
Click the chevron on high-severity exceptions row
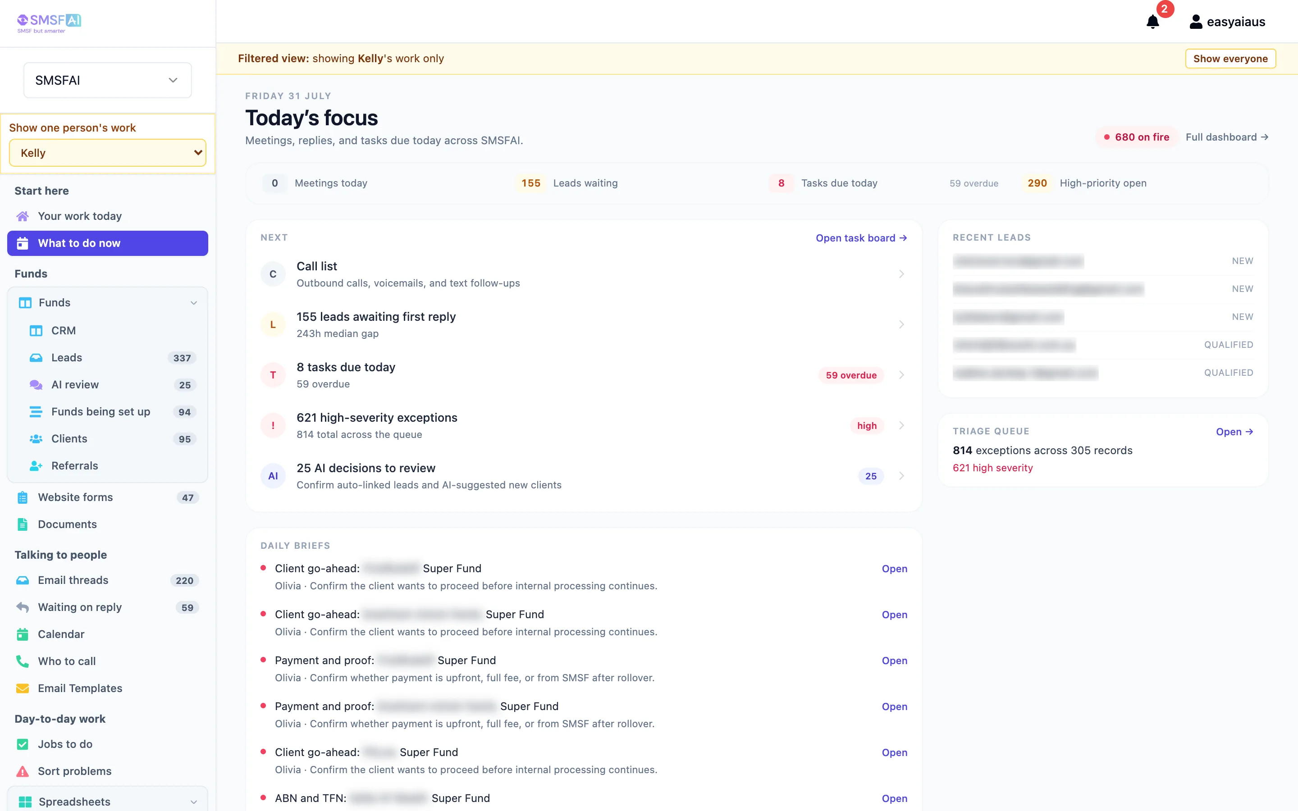(x=902, y=425)
